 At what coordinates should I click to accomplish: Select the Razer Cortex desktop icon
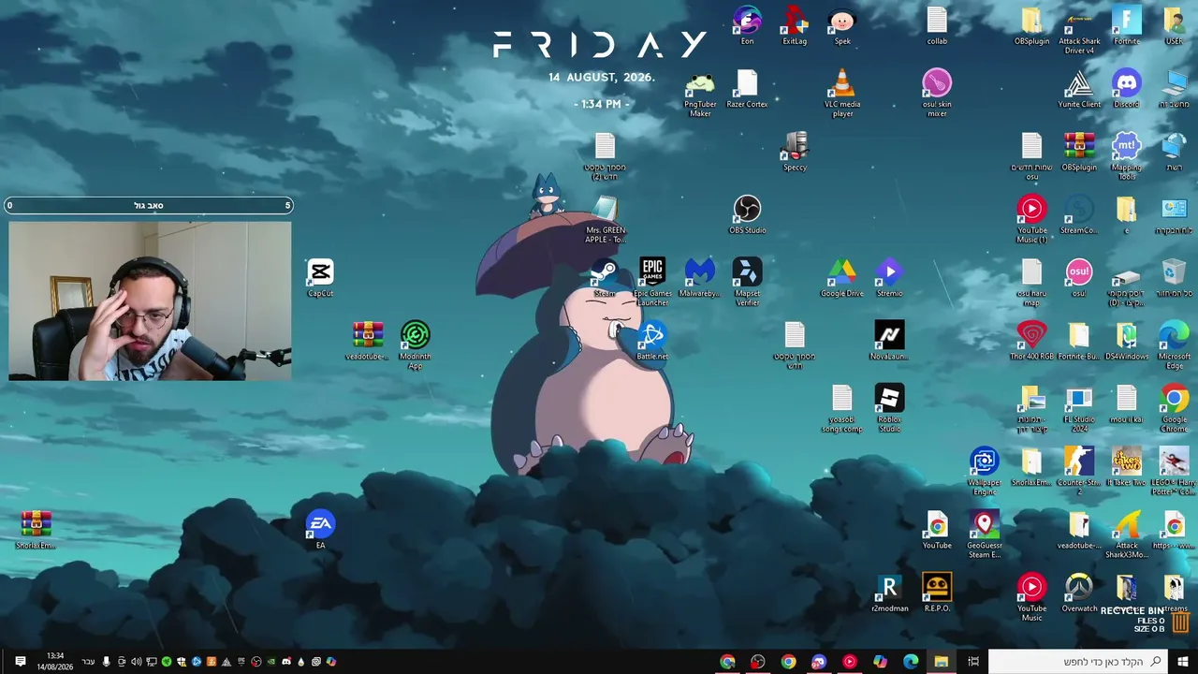pyautogui.click(x=747, y=89)
